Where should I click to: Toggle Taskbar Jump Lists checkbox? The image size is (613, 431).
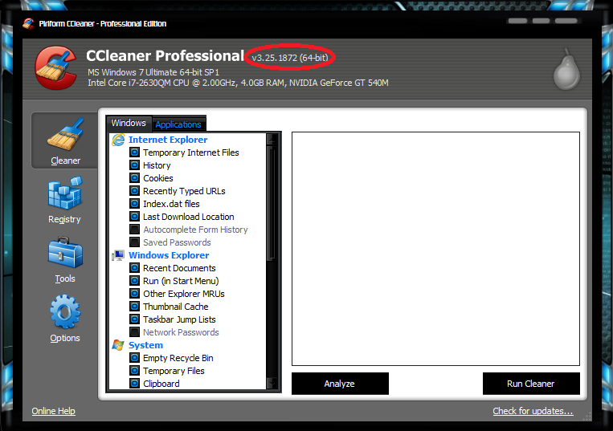(134, 319)
